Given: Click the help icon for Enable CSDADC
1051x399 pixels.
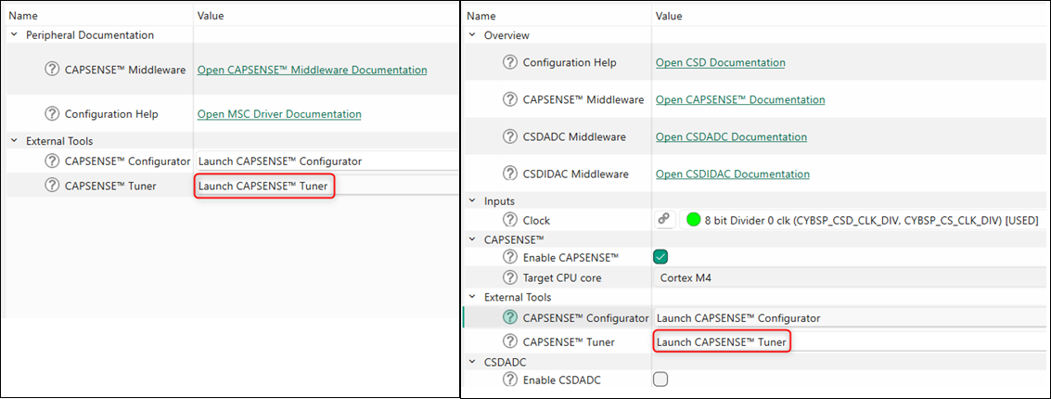Looking at the screenshot, I should point(510,379).
